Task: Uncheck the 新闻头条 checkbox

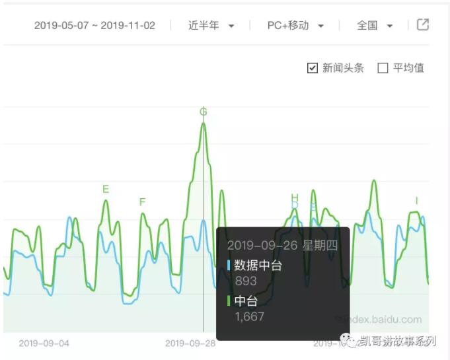Action: point(313,68)
